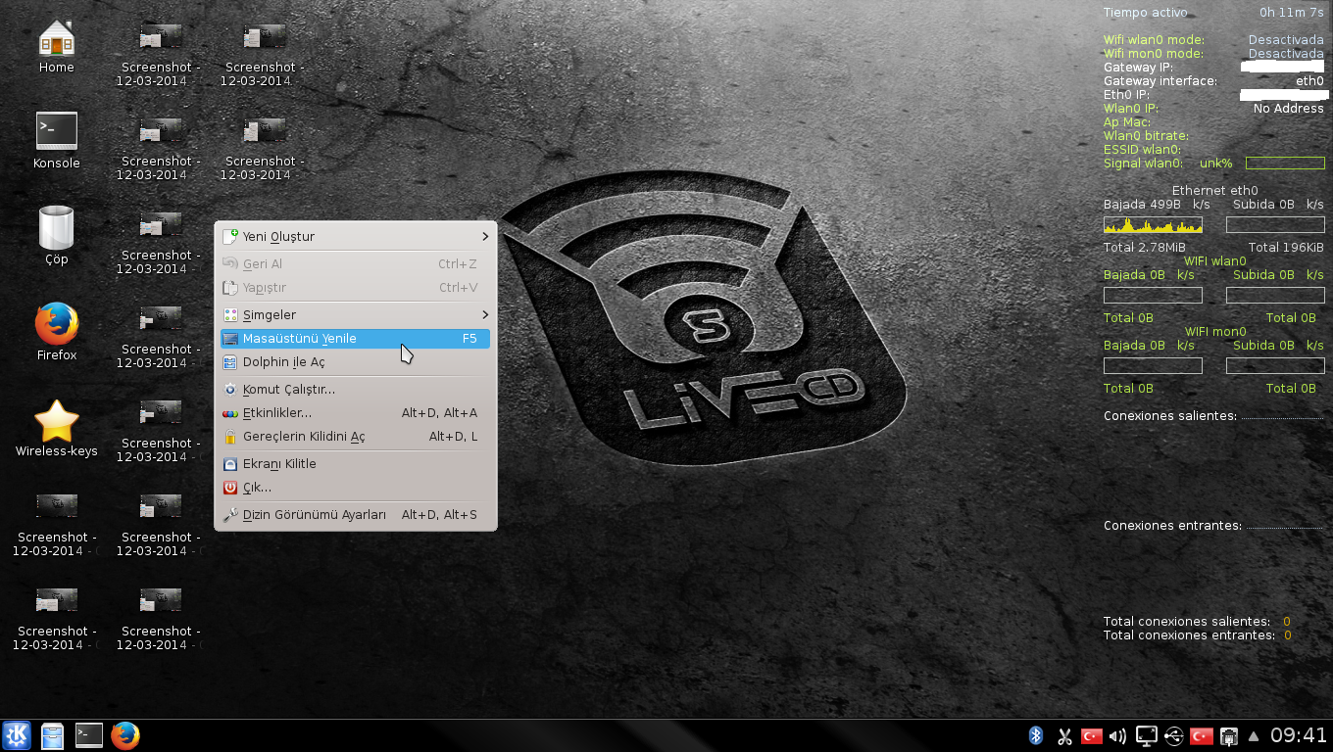
Task: Choose Komut Çalıştır... from the menu
Action: [x=356, y=389]
